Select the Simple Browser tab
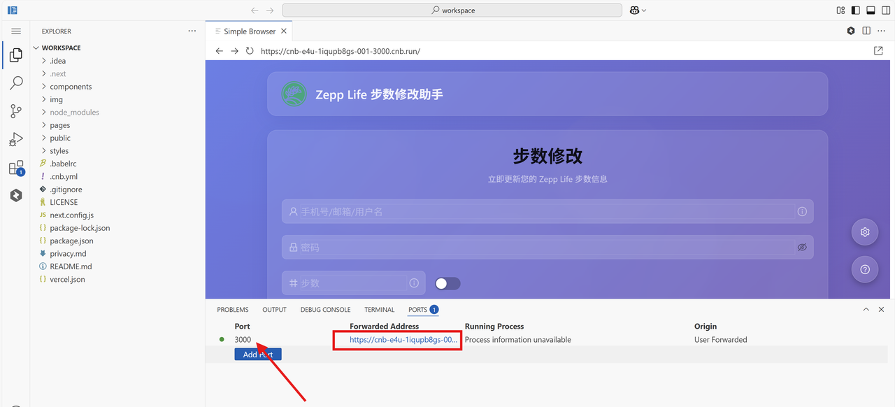The image size is (895, 407). coord(249,31)
